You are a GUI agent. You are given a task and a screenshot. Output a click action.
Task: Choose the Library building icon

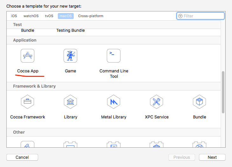(x=71, y=102)
